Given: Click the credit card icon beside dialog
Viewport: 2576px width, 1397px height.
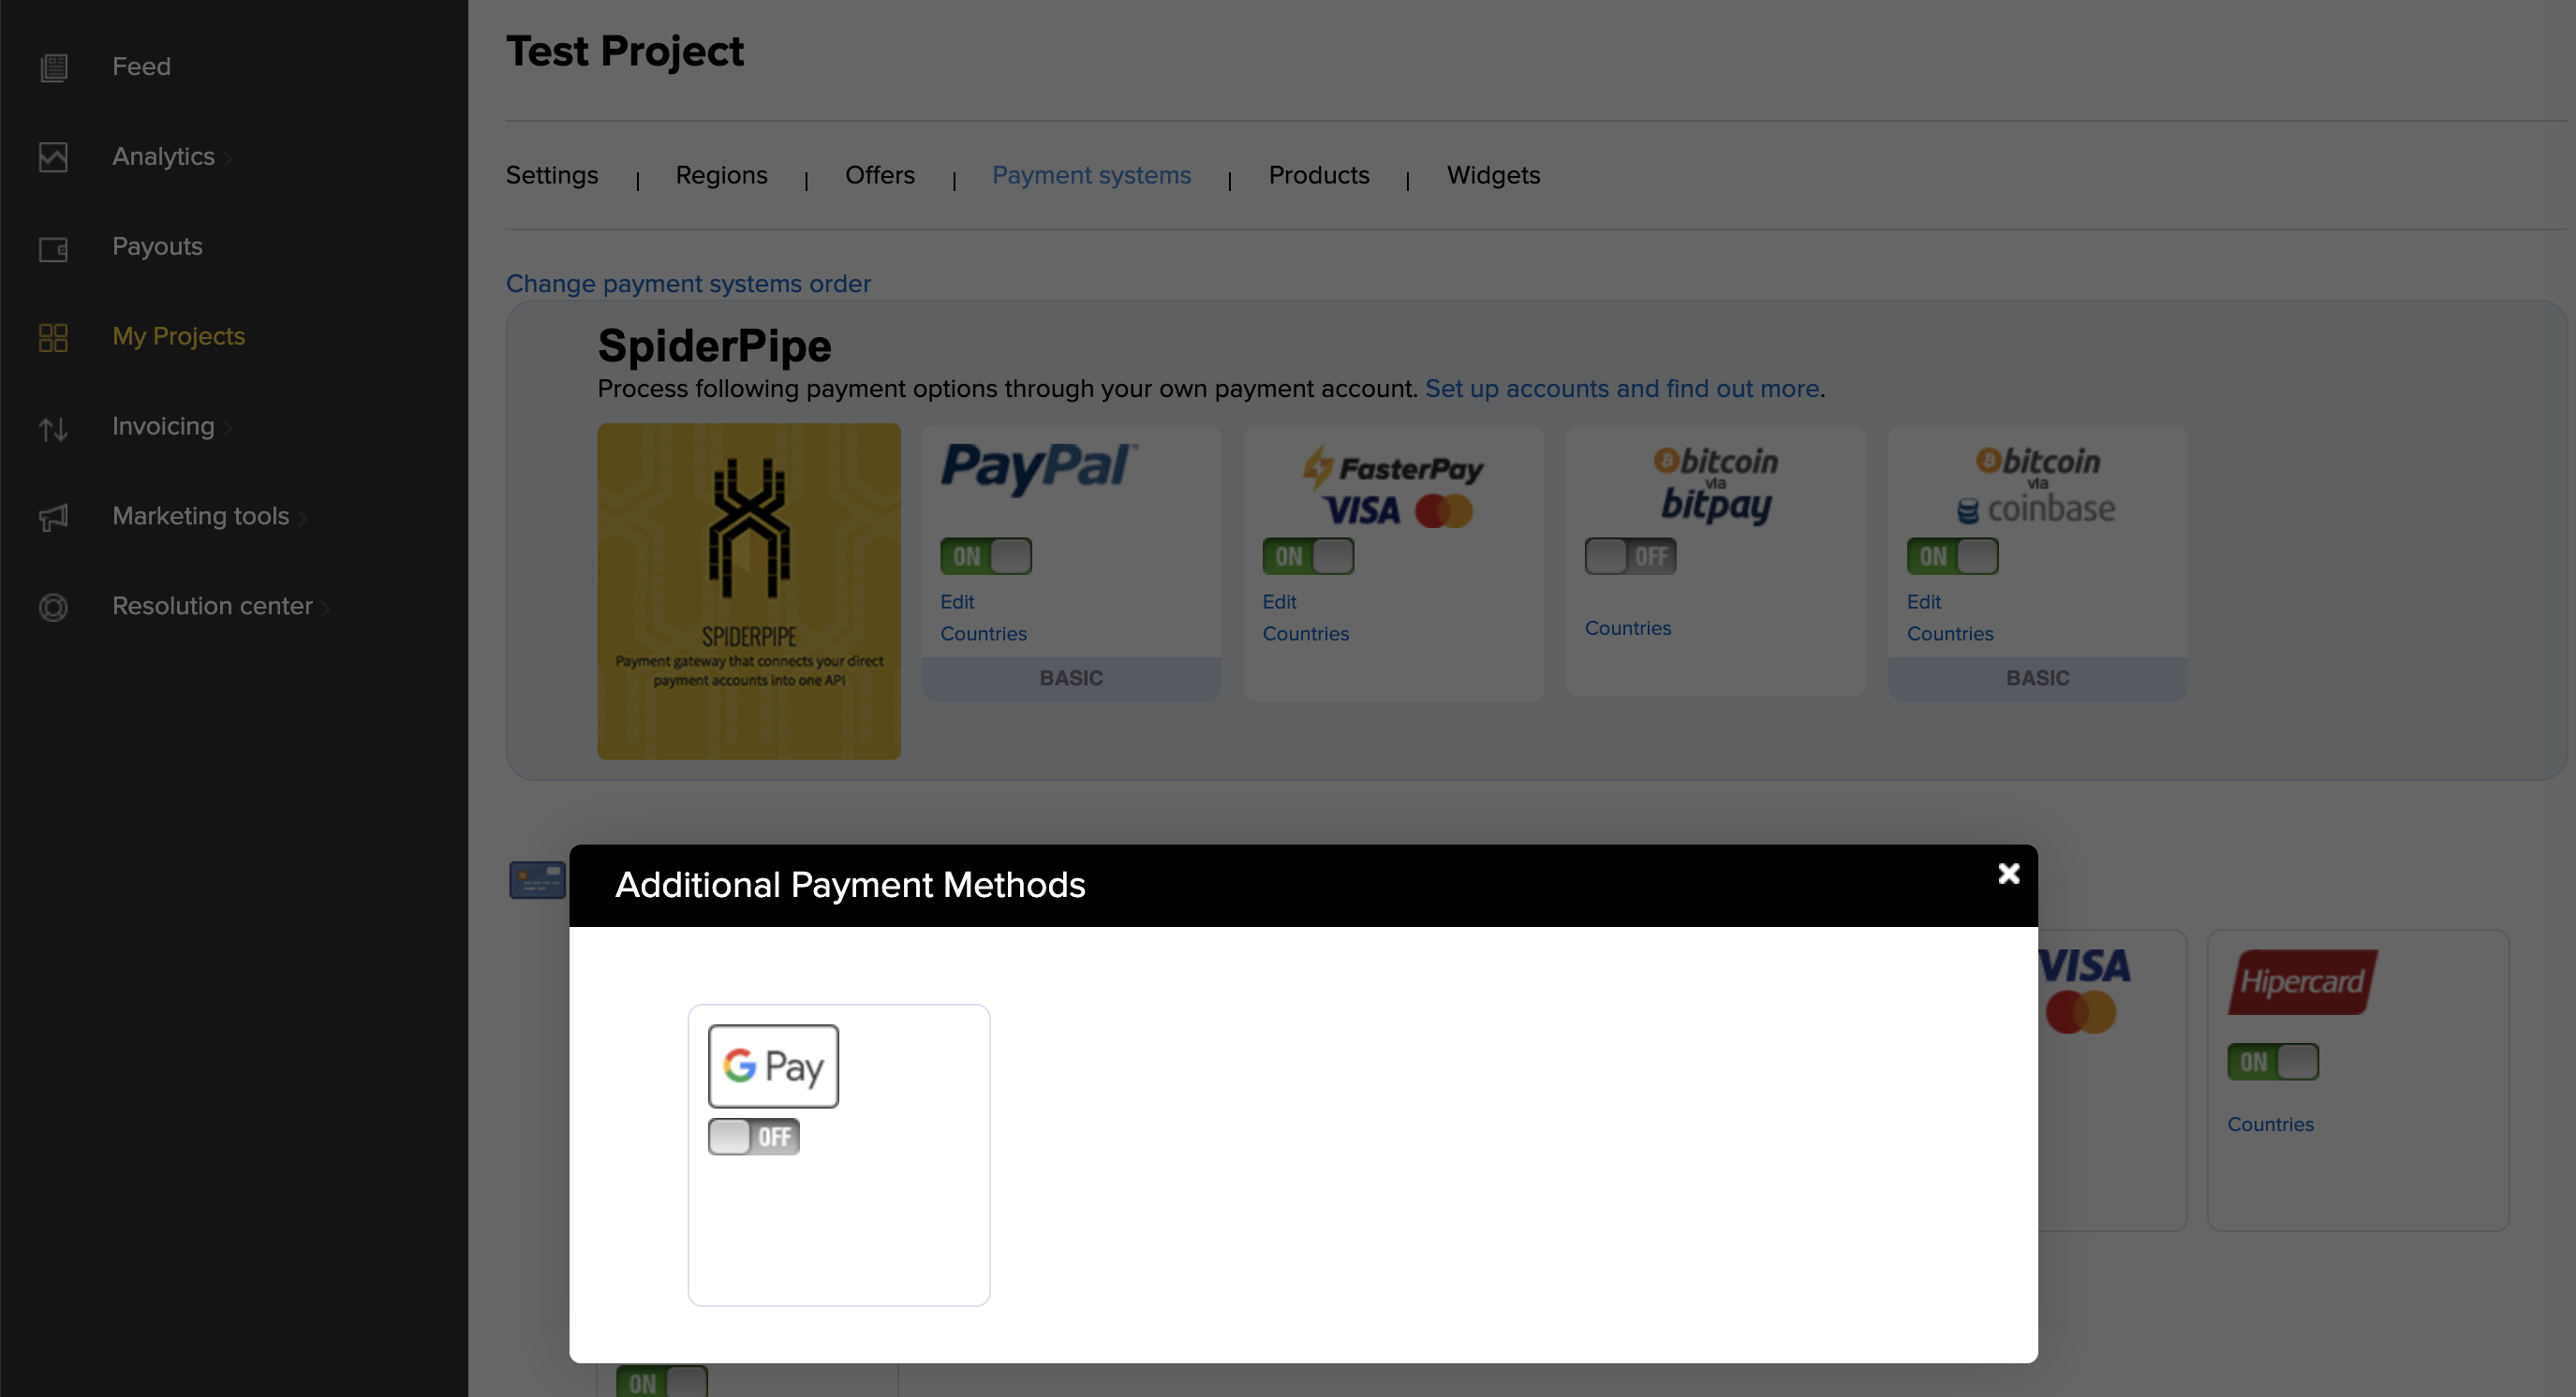Looking at the screenshot, I should [x=537, y=879].
